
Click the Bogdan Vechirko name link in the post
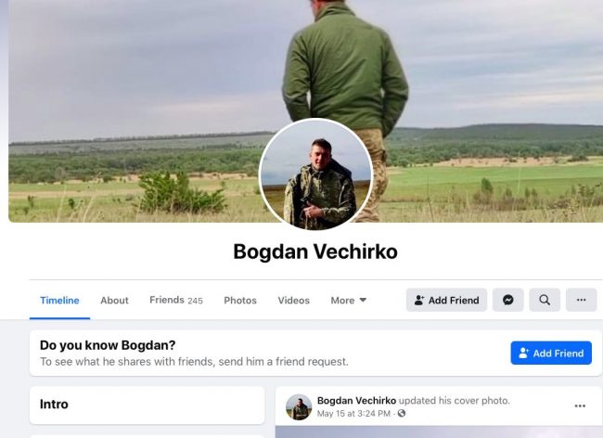(356, 401)
